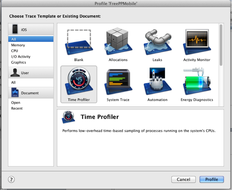This screenshot has height=190, width=232.
Task: Select the Energy Diagnostics battery icon
Action: click(x=197, y=81)
